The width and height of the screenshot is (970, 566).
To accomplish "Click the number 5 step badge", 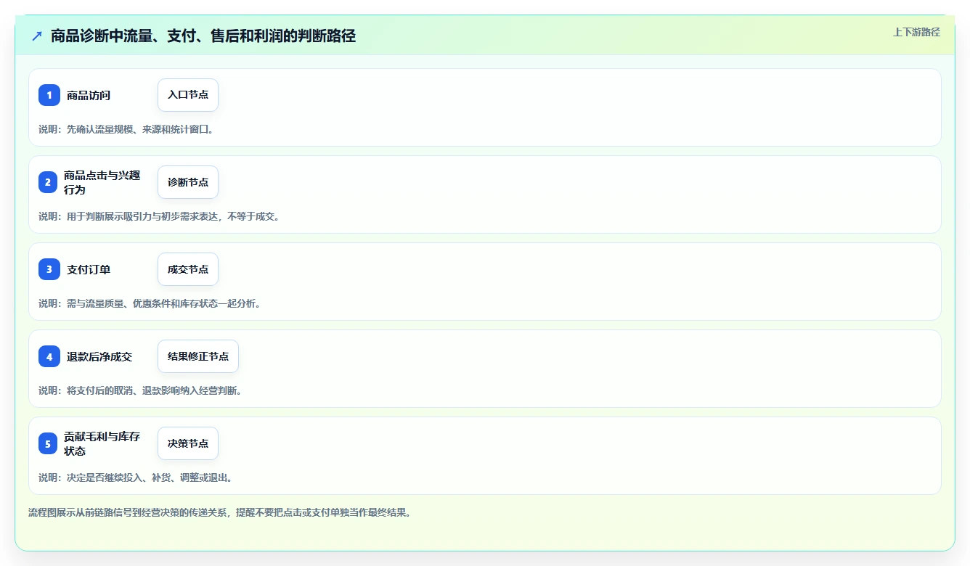I will pyautogui.click(x=48, y=443).
